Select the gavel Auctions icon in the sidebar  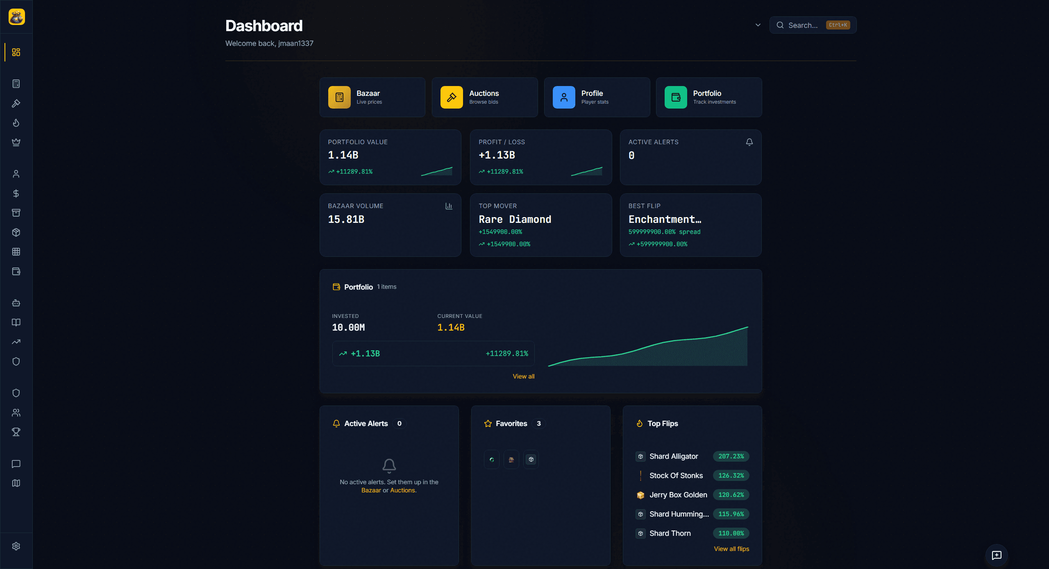(x=16, y=103)
